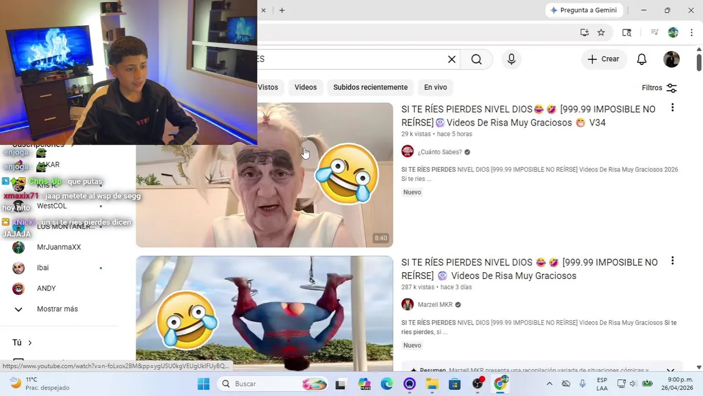Click the taskbar Buscar search box

[x=273, y=384]
